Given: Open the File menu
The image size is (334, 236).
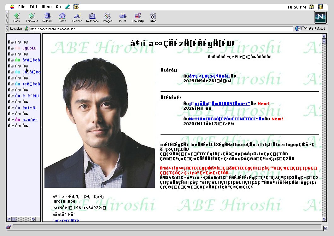Looking at the screenshot, I should coord(22,7).
